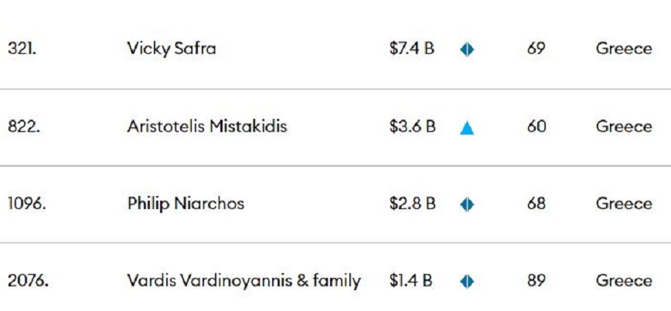This screenshot has height=311, width=671.
Task: Click the $1.4 B net worth value
Action: coord(410,281)
